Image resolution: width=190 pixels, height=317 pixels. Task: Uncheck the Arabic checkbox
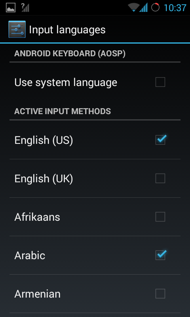pos(160,255)
